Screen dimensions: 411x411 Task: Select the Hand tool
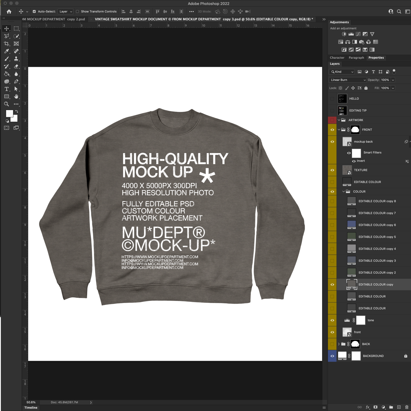[x=16, y=96]
